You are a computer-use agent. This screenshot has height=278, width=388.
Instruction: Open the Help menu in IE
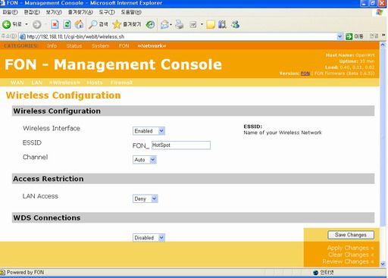131,12
